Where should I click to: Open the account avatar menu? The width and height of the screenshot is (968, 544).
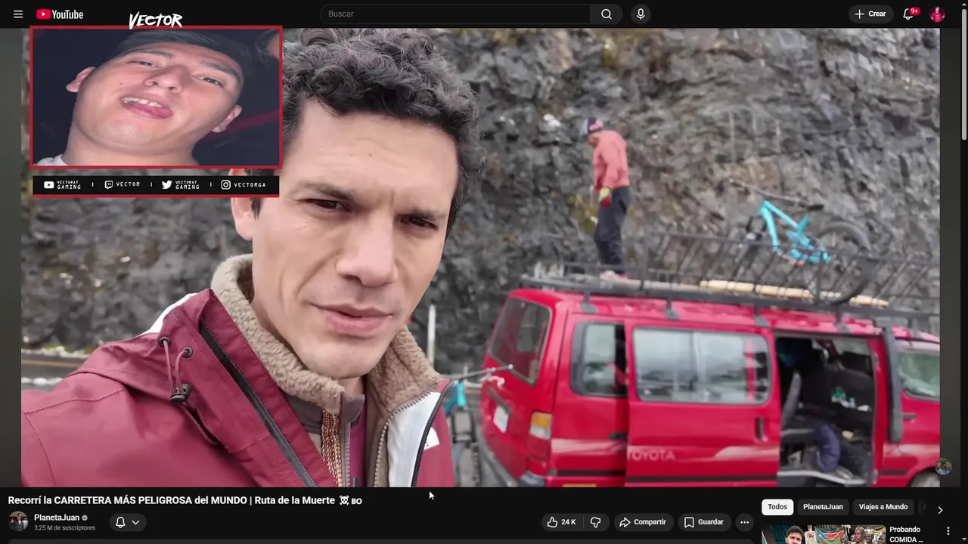pyautogui.click(x=937, y=14)
